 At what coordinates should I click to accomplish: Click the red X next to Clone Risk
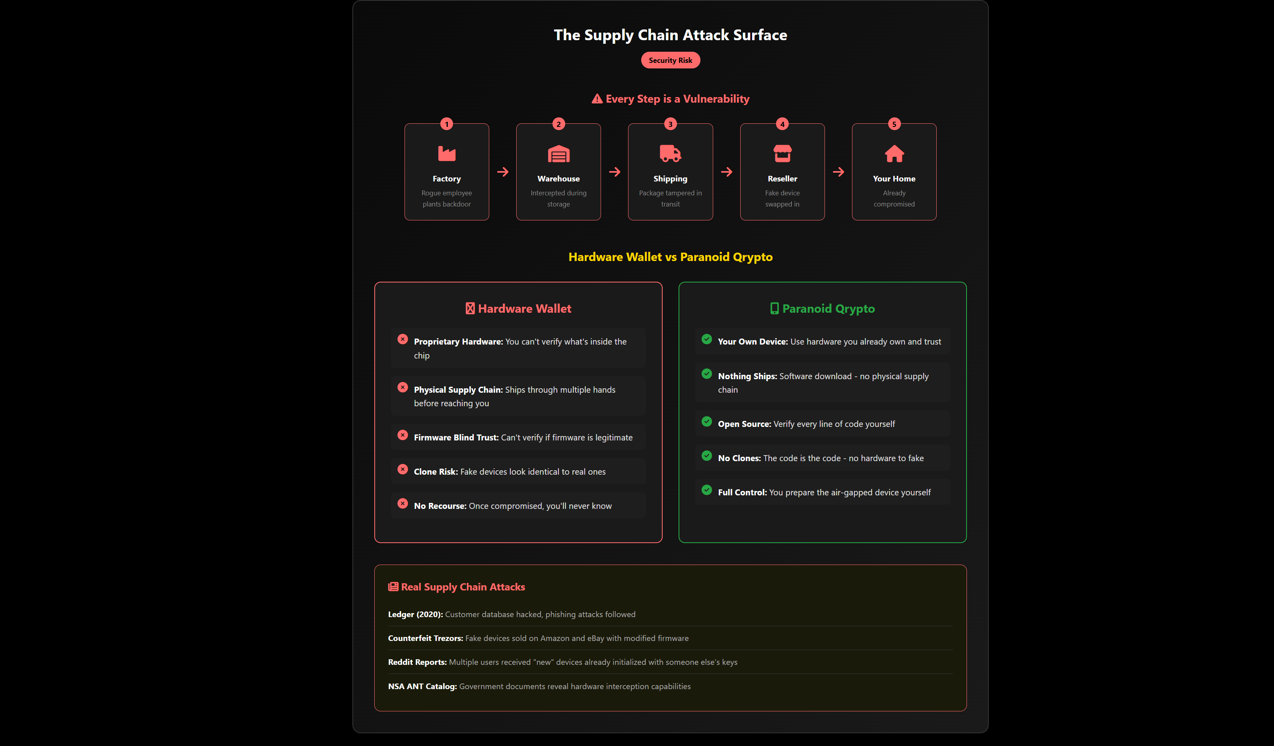pyautogui.click(x=403, y=469)
